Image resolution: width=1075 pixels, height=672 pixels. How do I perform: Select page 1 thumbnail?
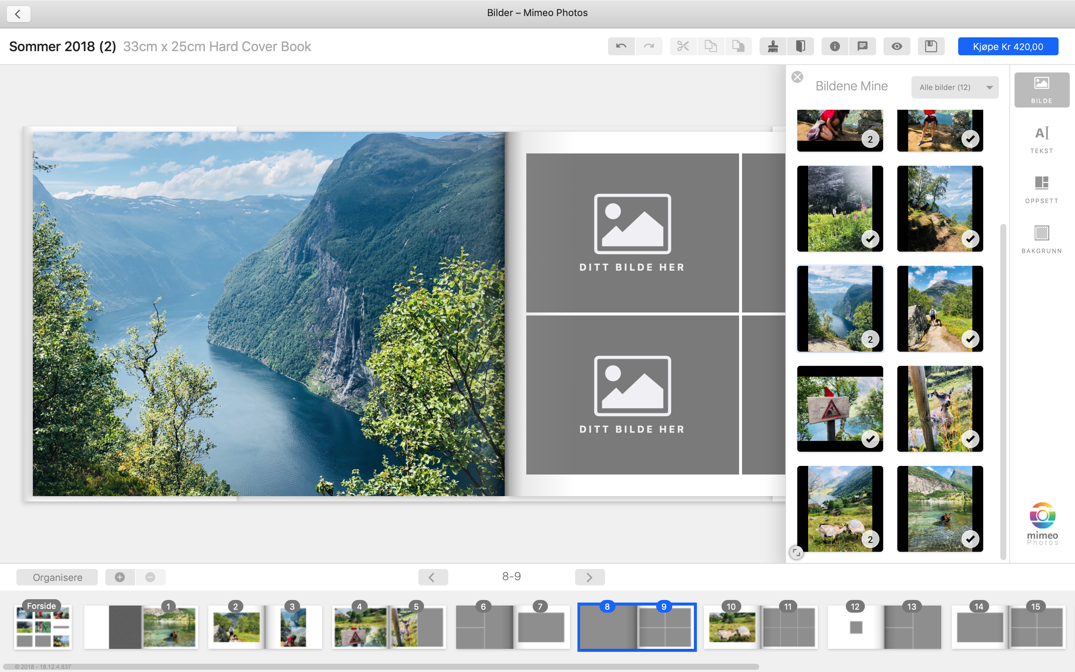(x=169, y=627)
